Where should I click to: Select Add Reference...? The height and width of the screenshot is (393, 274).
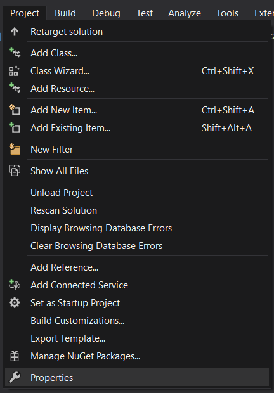click(137, 267)
